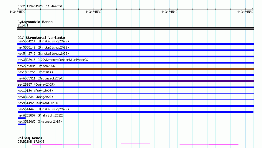Open the RefSeq Genes track heading
262x148 pixels.
30,138
